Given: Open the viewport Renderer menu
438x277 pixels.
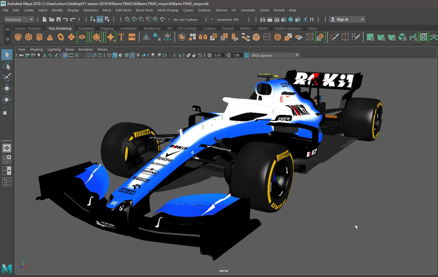Looking at the screenshot, I should click(86, 50).
